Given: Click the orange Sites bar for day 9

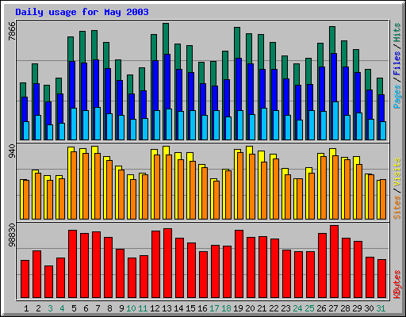Looking at the screenshot, I should point(121,194).
